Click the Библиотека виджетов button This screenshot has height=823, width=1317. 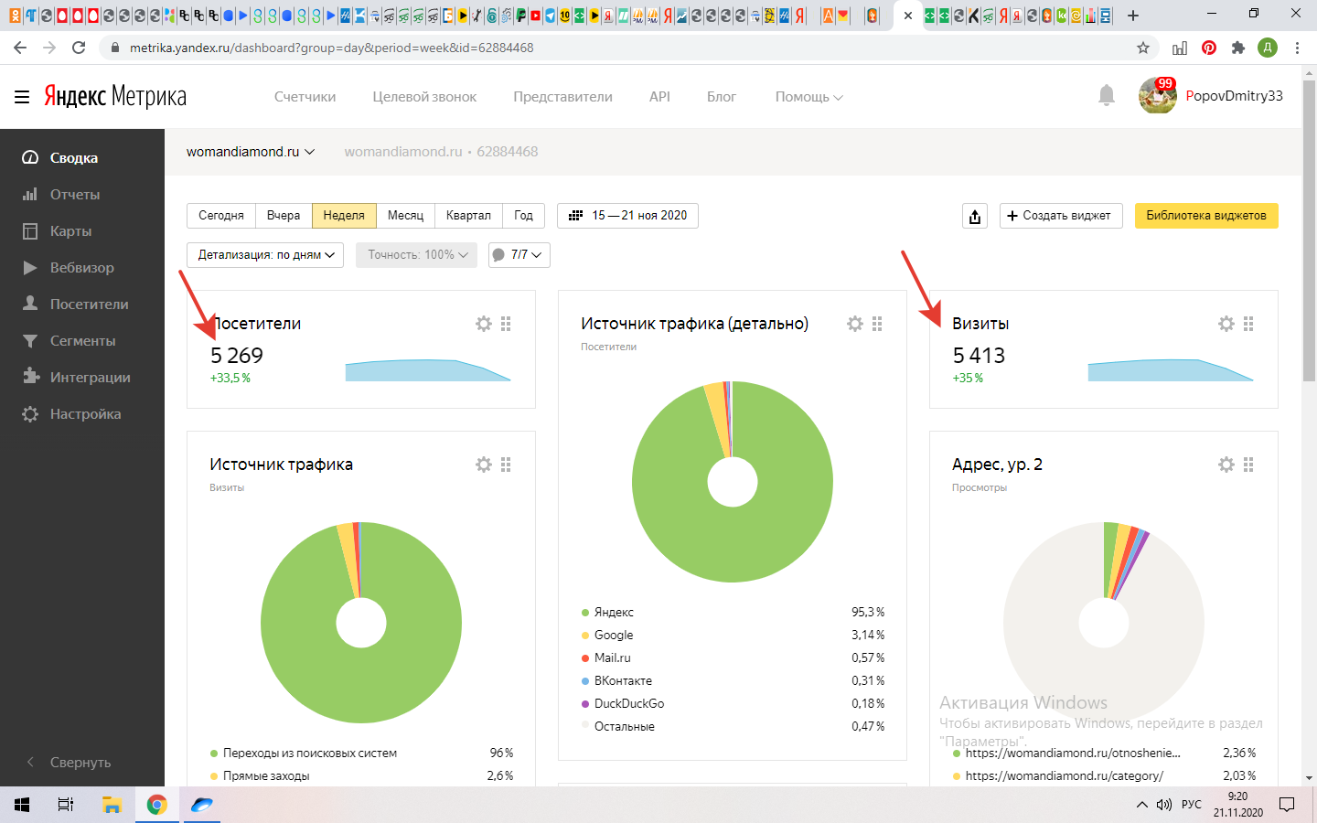(x=1205, y=216)
